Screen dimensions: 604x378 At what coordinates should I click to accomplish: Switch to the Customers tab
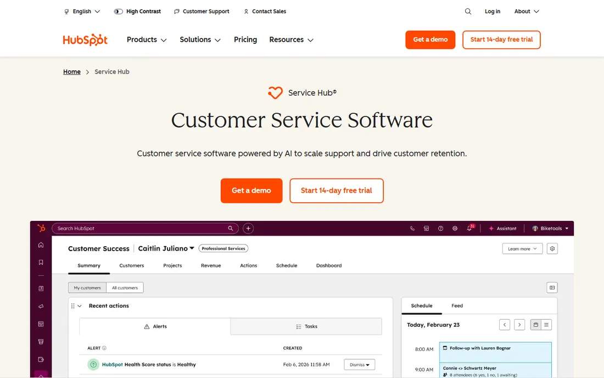point(132,265)
